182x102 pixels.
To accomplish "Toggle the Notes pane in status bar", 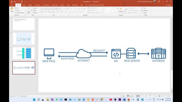I will point(123,96).
